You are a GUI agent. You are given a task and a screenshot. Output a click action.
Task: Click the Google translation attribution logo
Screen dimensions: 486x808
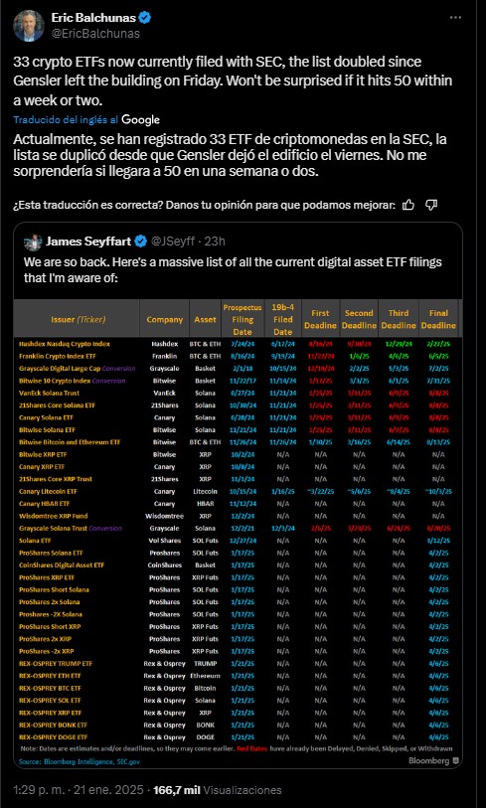(141, 120)
